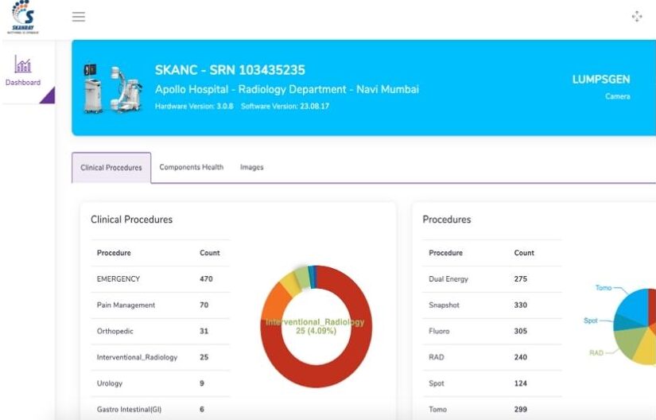Click the SKANC - SRN 103435235 title
The image size is (656, 420).
click(230, 70)
